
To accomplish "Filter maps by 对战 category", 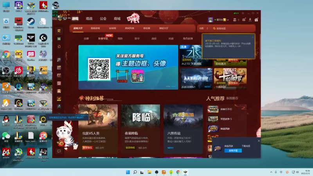I will pos(171,38).
